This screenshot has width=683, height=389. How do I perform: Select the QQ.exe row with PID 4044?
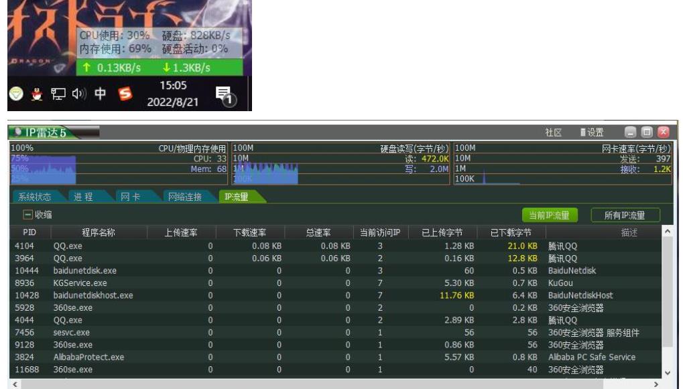click(335, 320)
